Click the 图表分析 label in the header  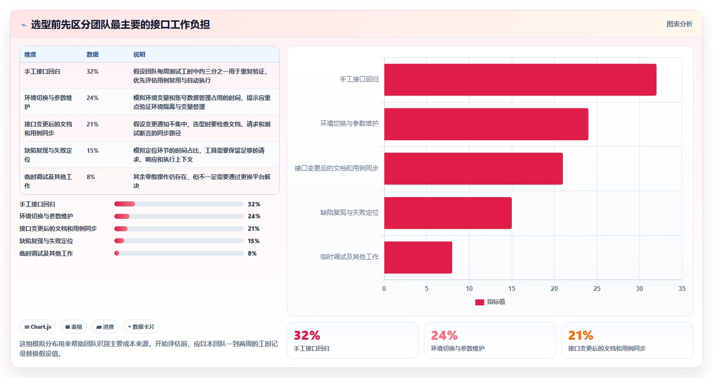coord(679,24)
